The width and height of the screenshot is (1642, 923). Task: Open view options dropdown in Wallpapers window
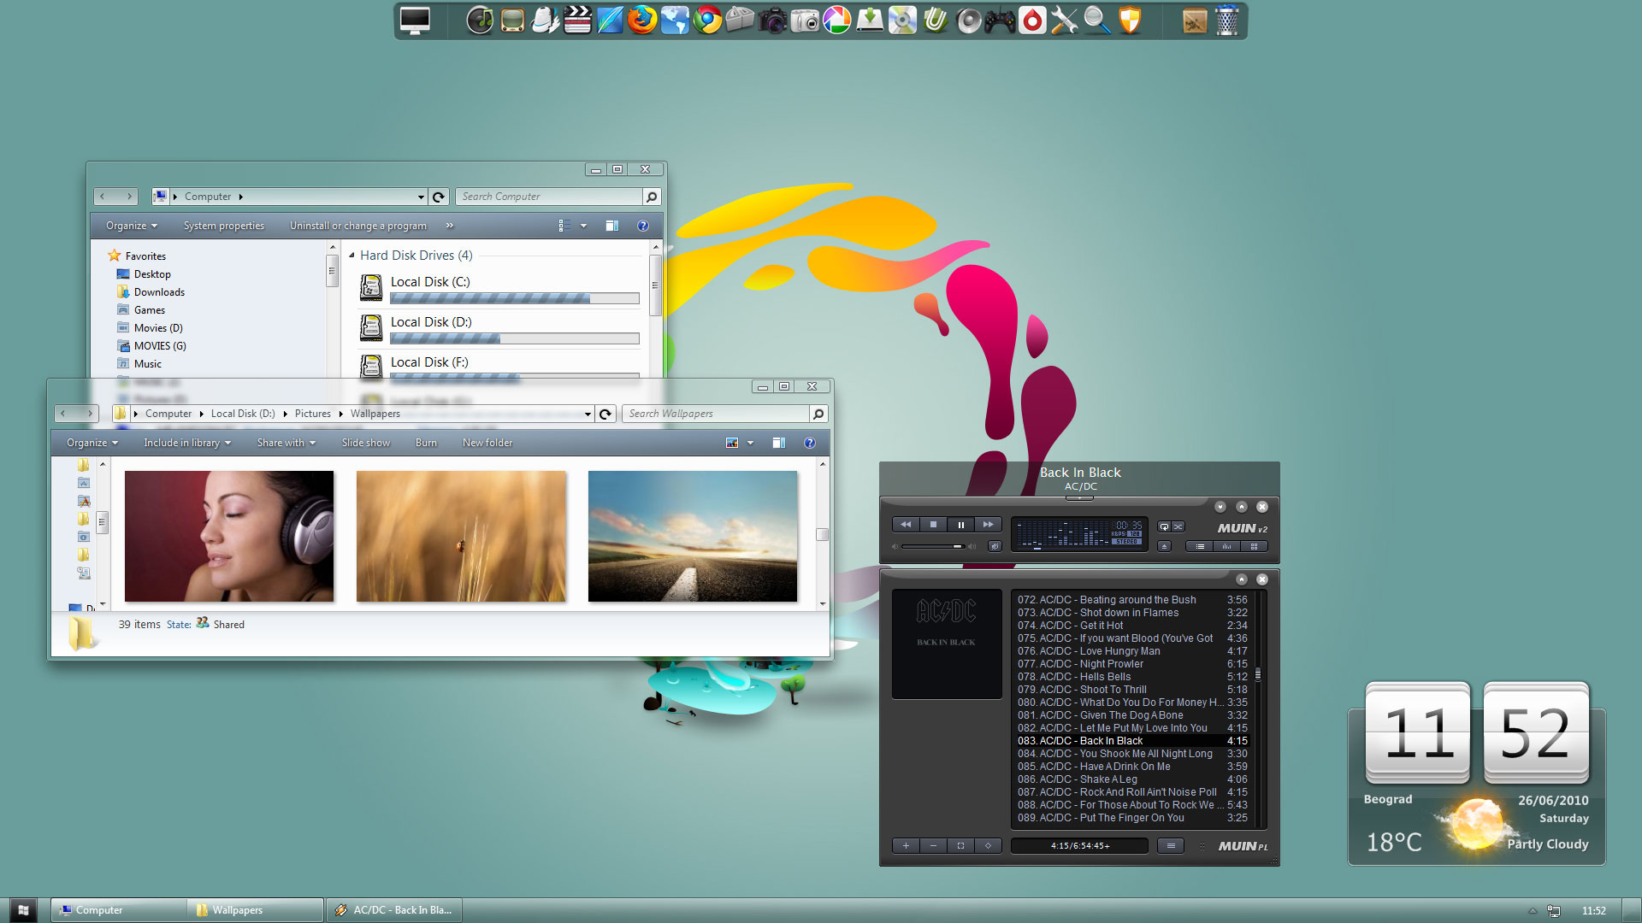750,443
